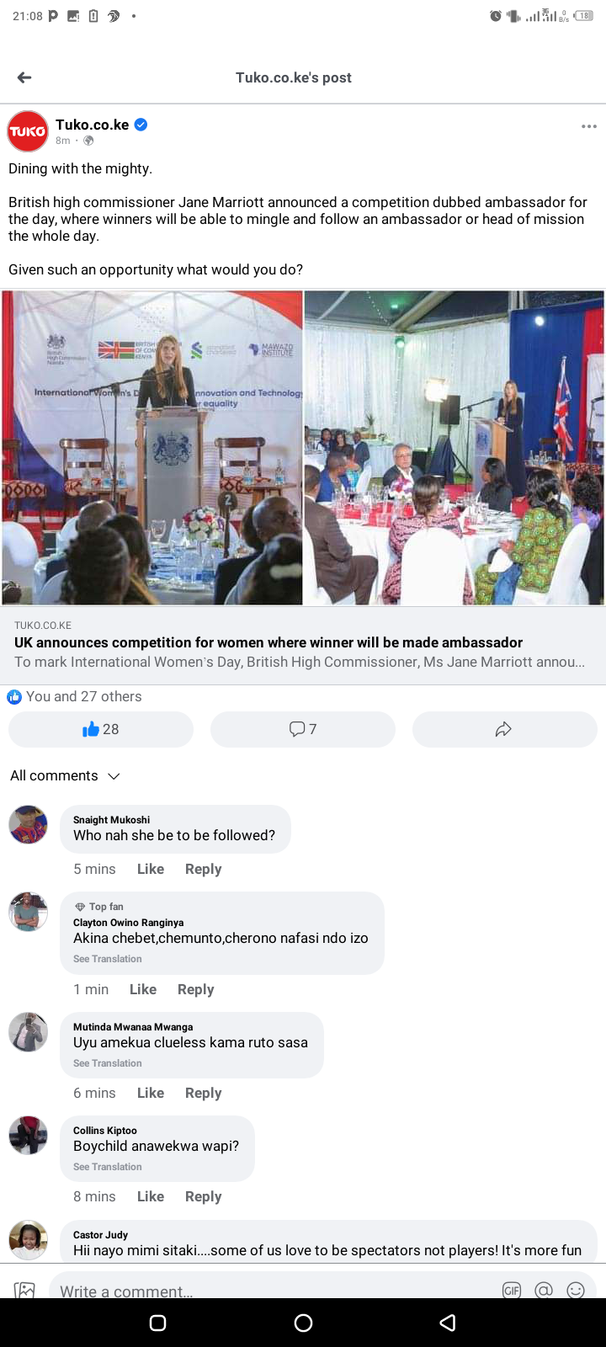Toggle Like on Collins Kiptoo's comment

click(x=151, y=1196)
